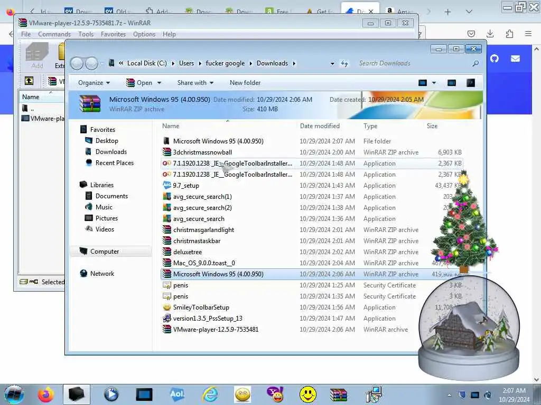
Task: Click the Pocket save icon in Firefox
Action: point(471,33)
